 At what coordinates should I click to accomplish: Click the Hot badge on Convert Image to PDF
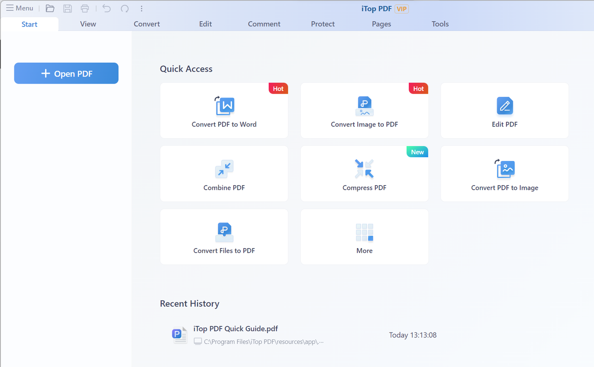(419, 89)
